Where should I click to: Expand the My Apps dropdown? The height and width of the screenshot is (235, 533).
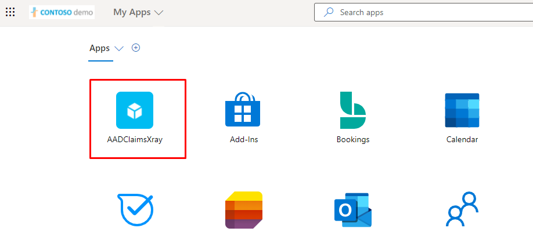(x=138, y=12)
